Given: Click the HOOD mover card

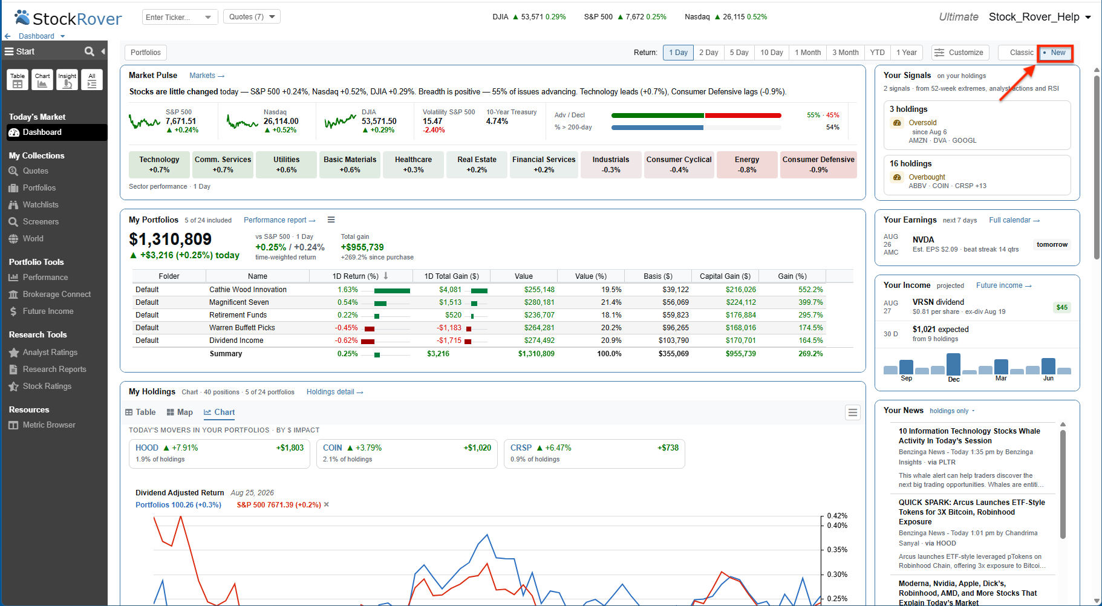Looking at the screenshot, I should (220, 454).
